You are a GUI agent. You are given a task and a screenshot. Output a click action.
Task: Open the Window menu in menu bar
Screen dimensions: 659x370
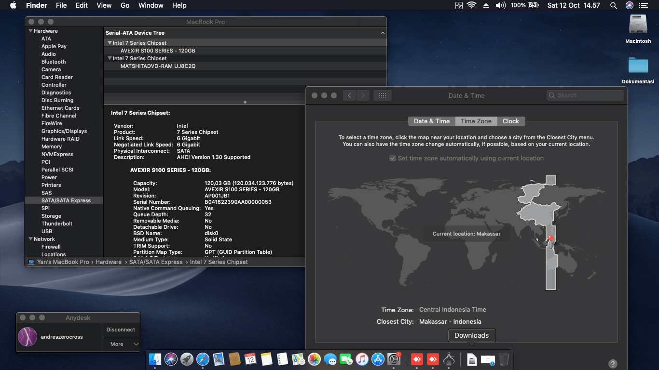tap(151, 5)
